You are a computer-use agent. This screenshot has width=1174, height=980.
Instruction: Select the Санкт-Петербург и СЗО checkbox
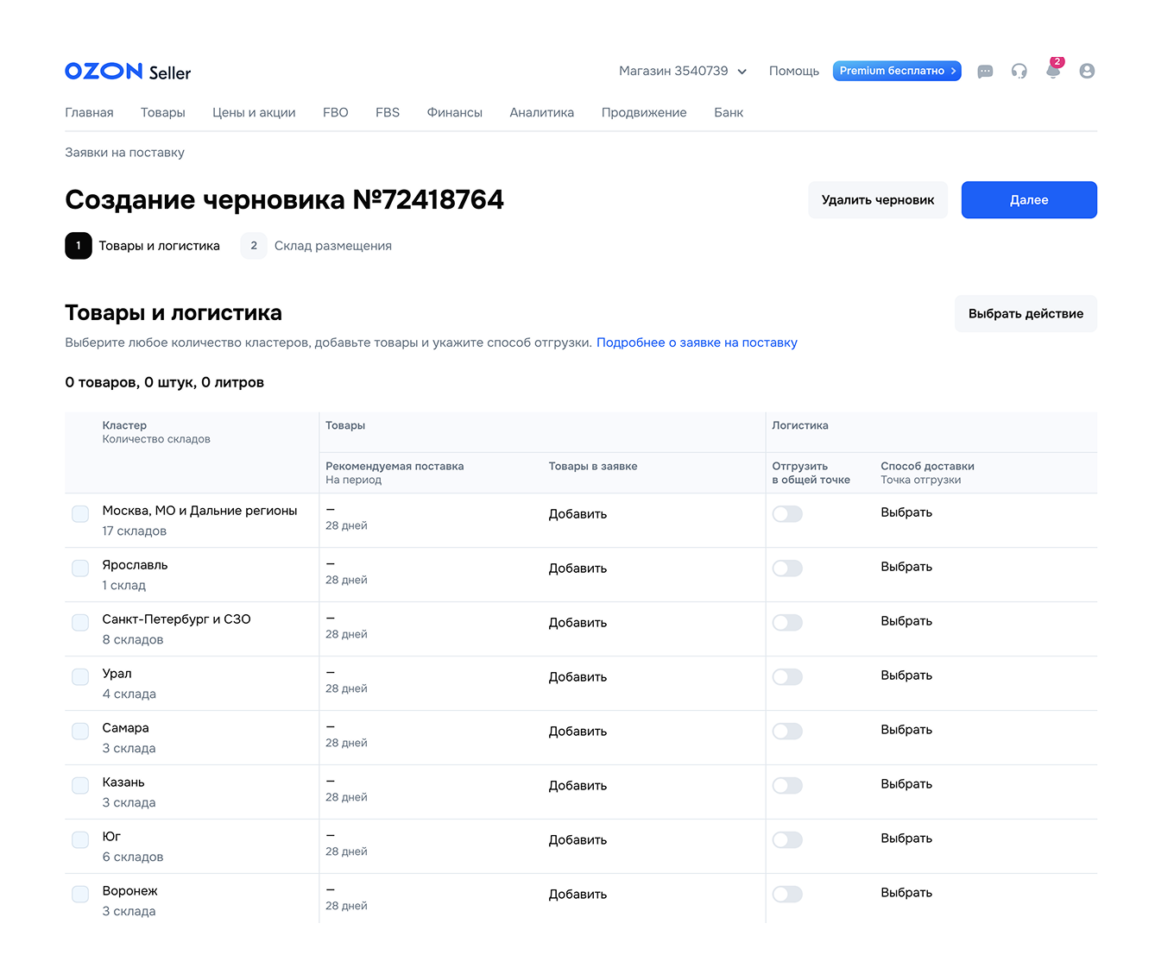point(79,622)
